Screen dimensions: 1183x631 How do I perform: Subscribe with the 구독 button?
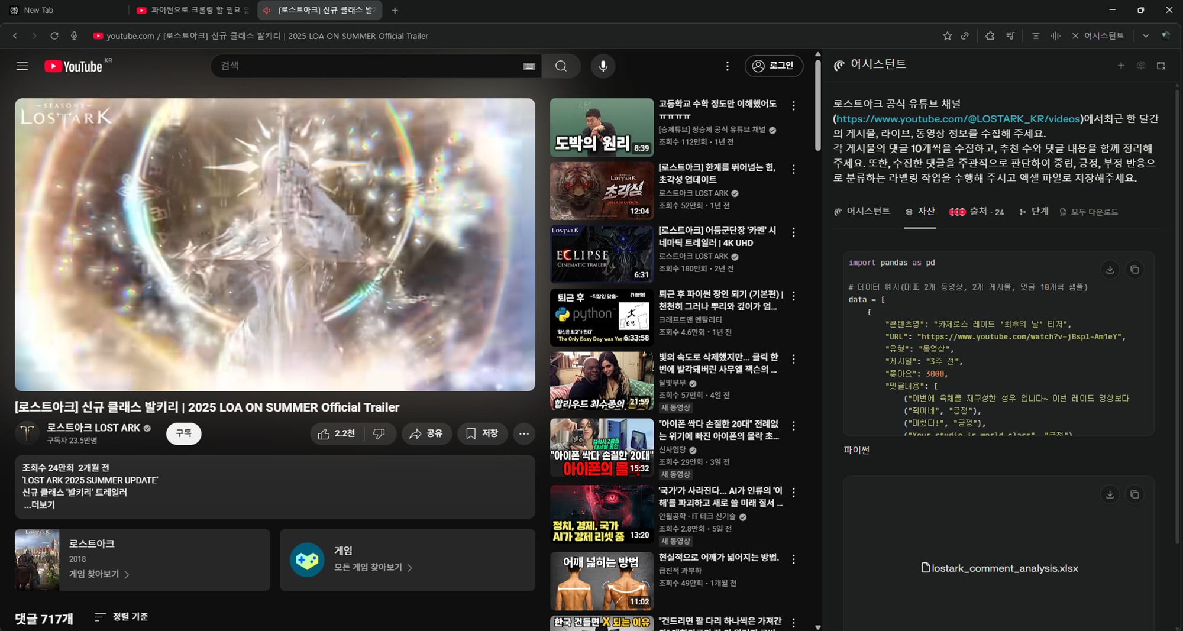(x=183, y=433)
